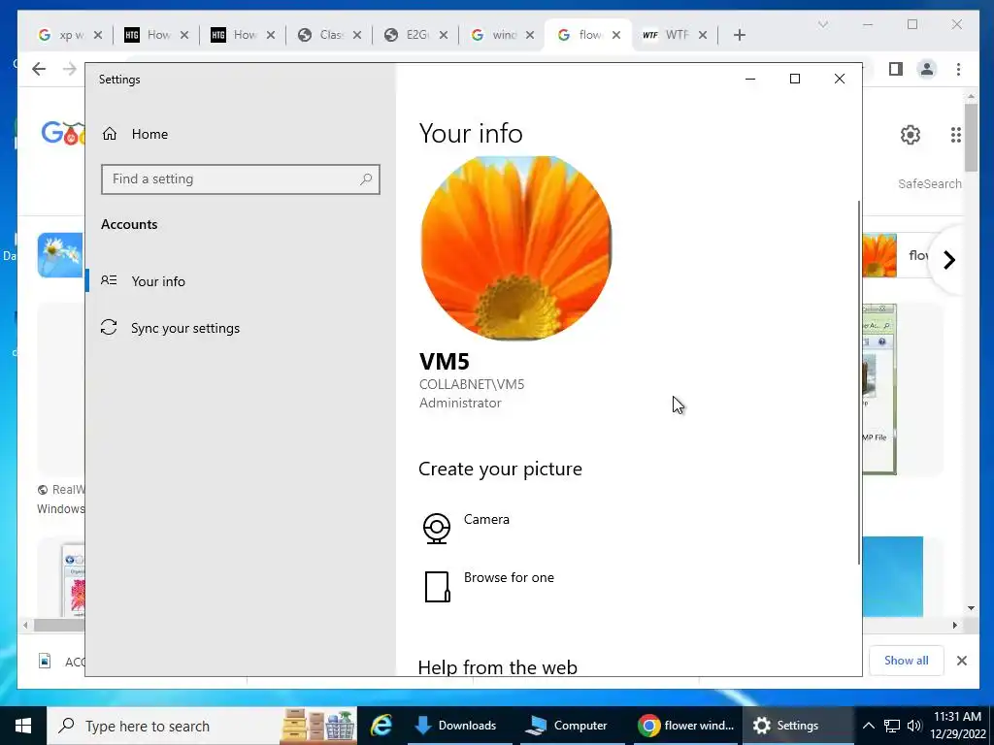Click Show all downloads button
Viewport: 994px width, 745px height.
coord(906,660)
